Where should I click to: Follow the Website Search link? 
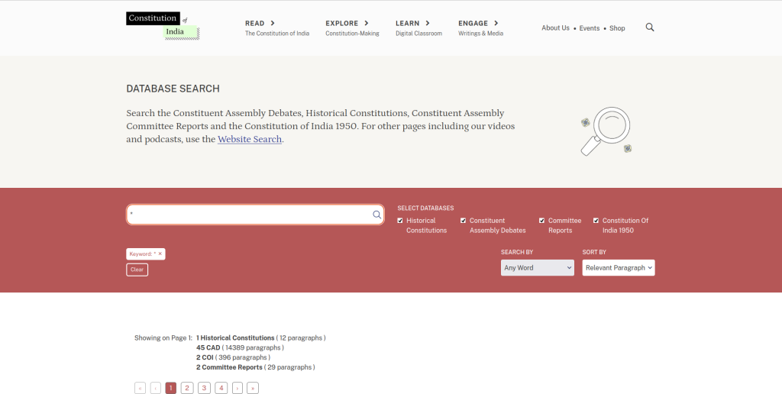tap(250, 139)
